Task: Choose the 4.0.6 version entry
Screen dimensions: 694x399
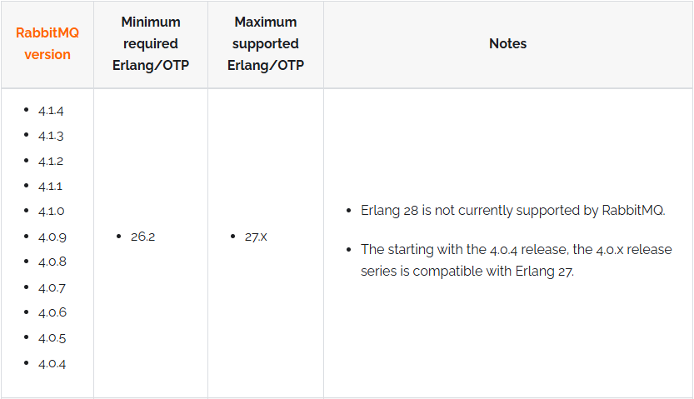Action: pos(52,313)
